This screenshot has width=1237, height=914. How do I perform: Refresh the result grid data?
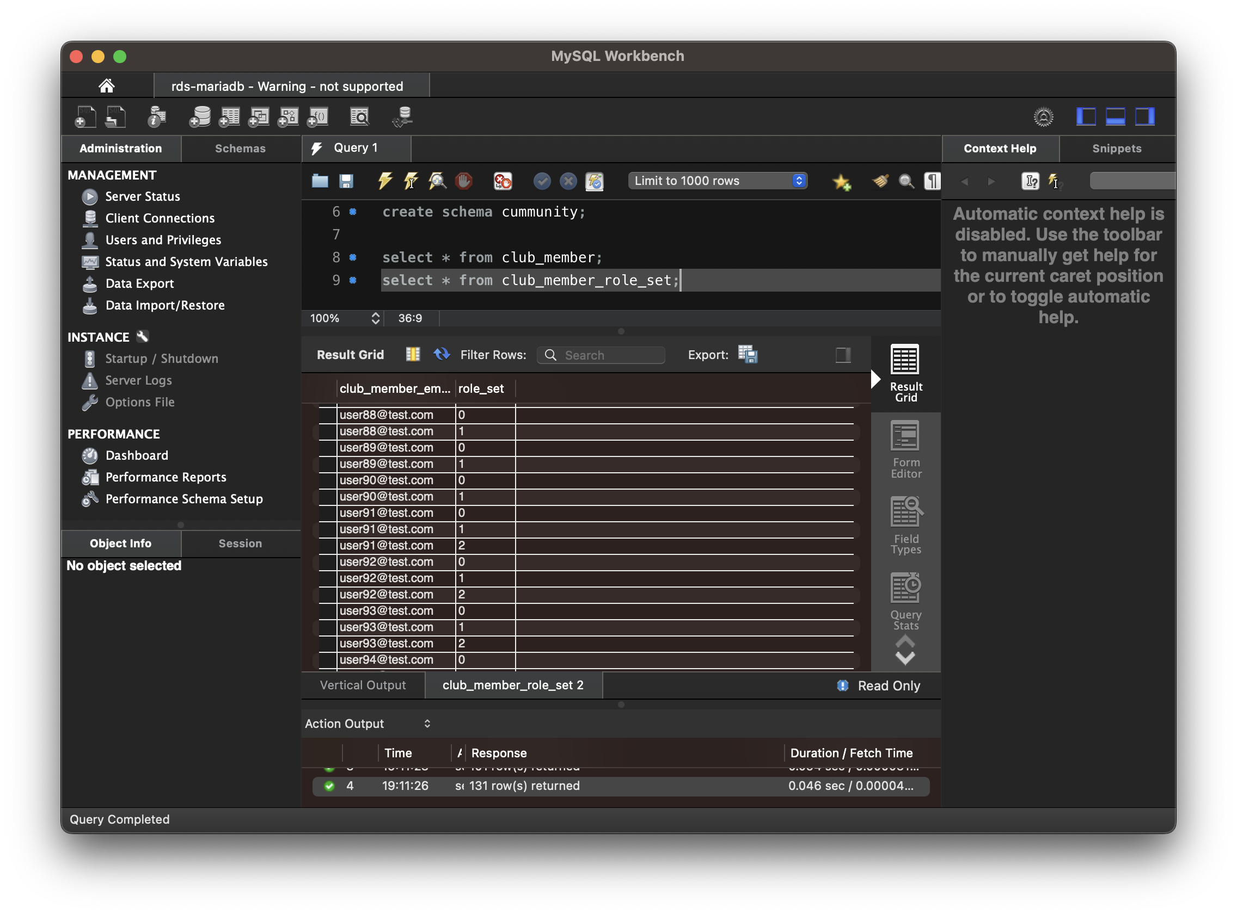point(442,354)
